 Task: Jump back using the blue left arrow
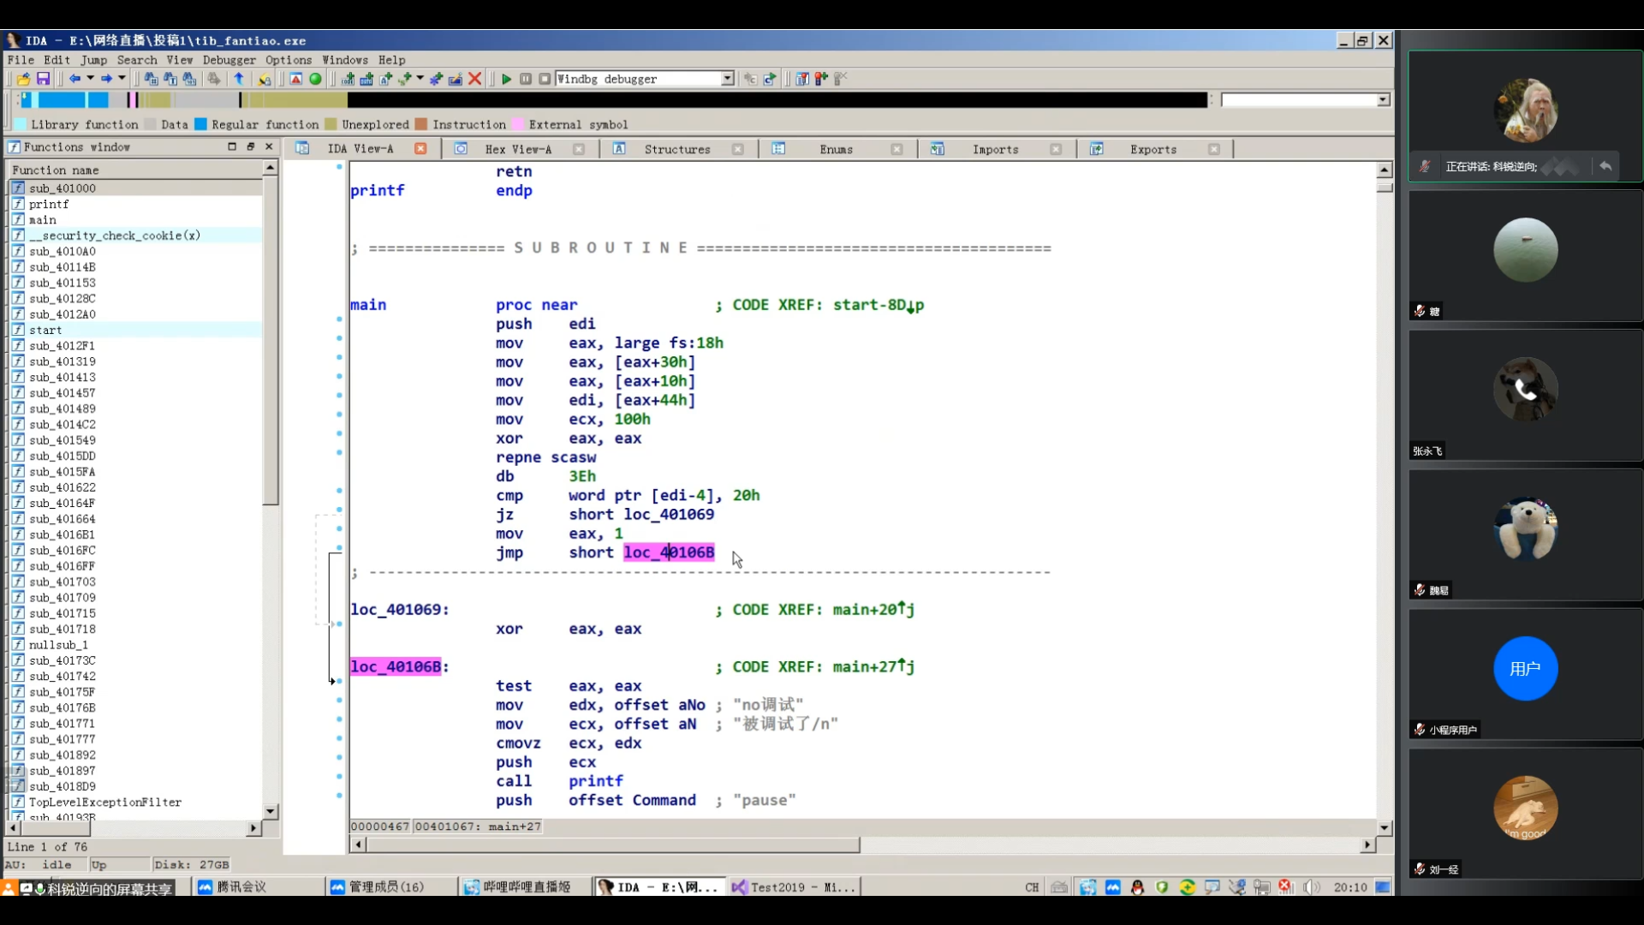tap(74, 79)
